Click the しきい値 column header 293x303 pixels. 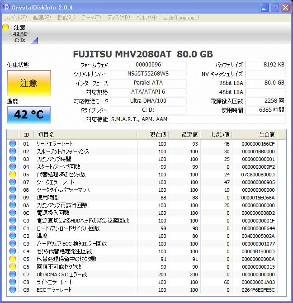tap(216, 135)
